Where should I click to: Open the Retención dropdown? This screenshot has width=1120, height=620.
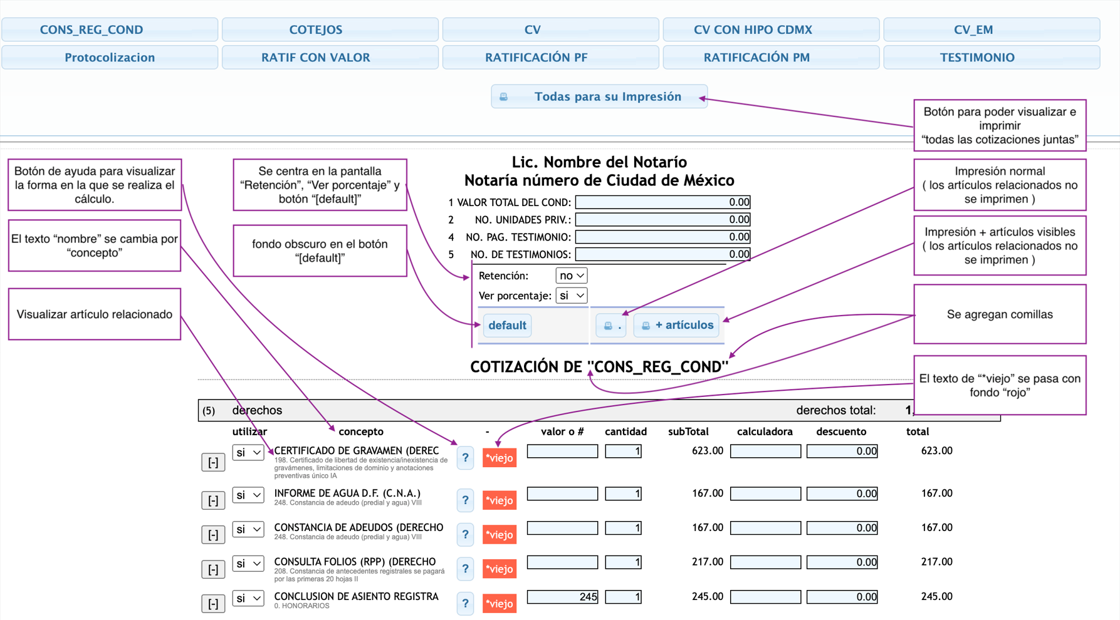tap(571, 276)
